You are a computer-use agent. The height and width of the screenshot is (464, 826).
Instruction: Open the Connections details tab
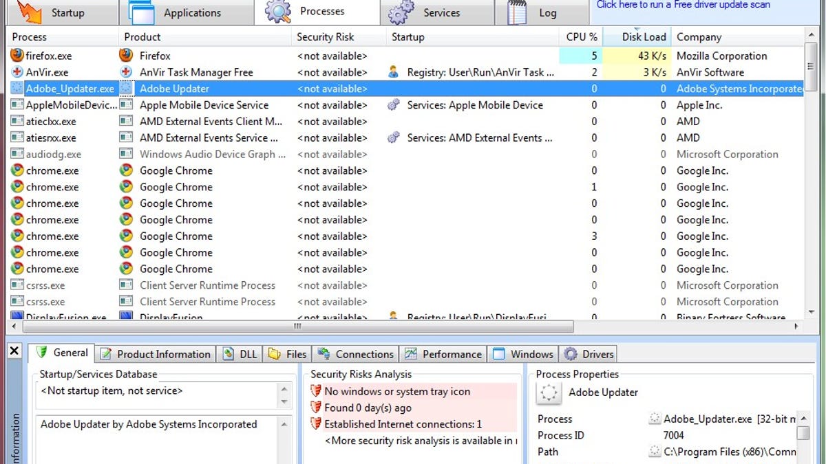pos(356,354)
